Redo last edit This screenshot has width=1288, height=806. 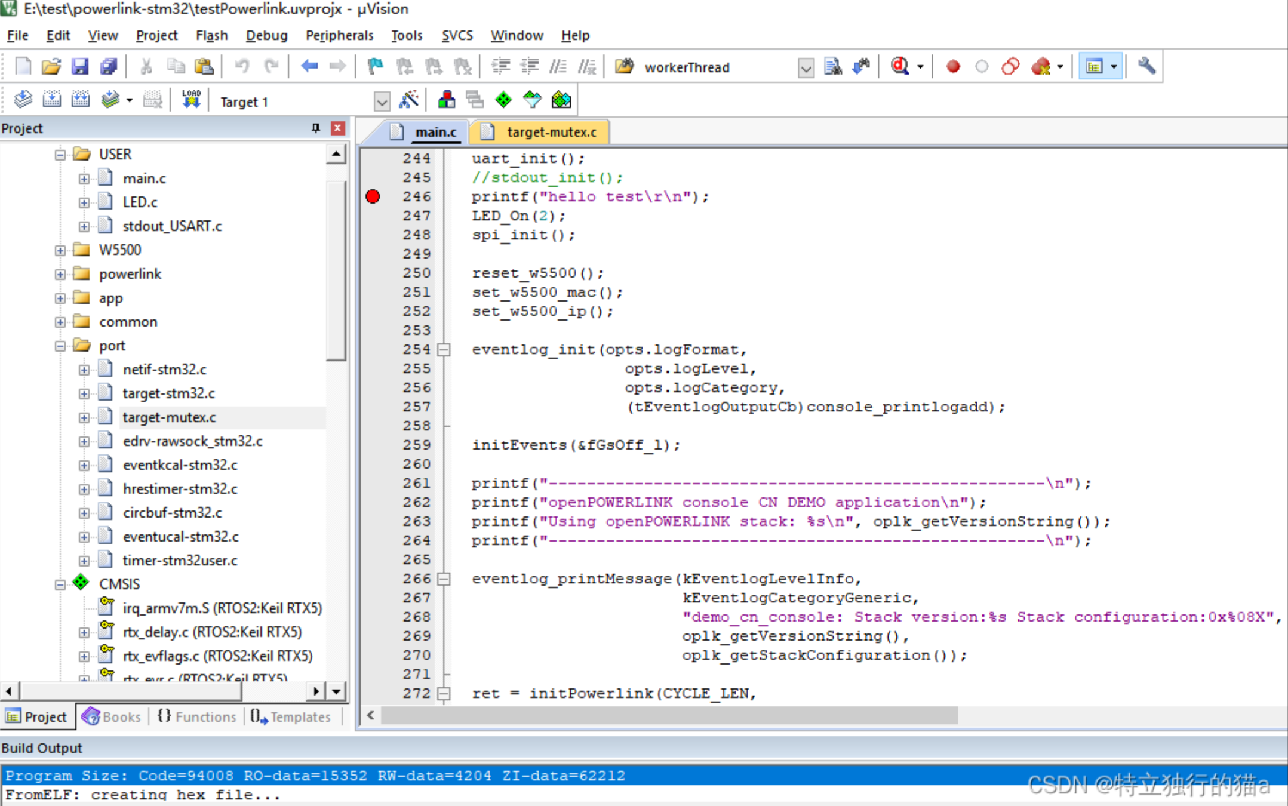pos(272,66)
